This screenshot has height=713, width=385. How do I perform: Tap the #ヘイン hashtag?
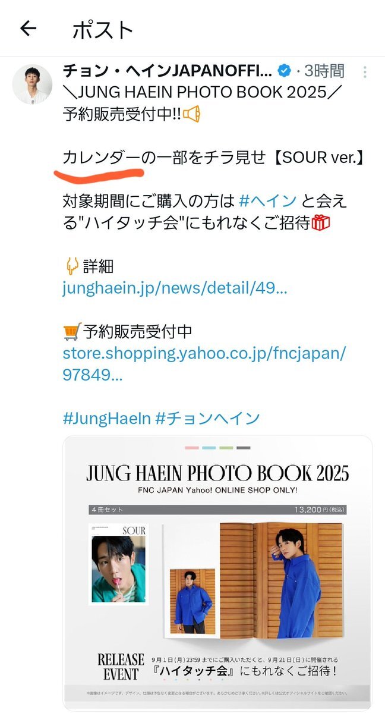[x=268, y=200]
